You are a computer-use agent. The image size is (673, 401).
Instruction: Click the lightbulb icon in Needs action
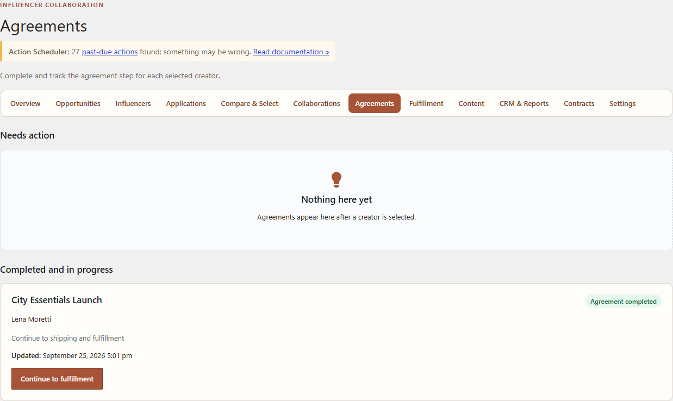[x=336, y=180]
